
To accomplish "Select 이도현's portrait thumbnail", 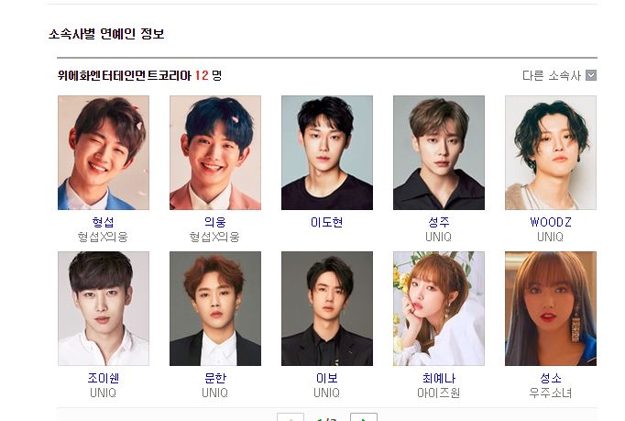I will click(327, 152).
